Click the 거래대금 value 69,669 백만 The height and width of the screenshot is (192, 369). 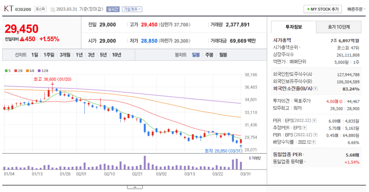click(x=243, y=41)
